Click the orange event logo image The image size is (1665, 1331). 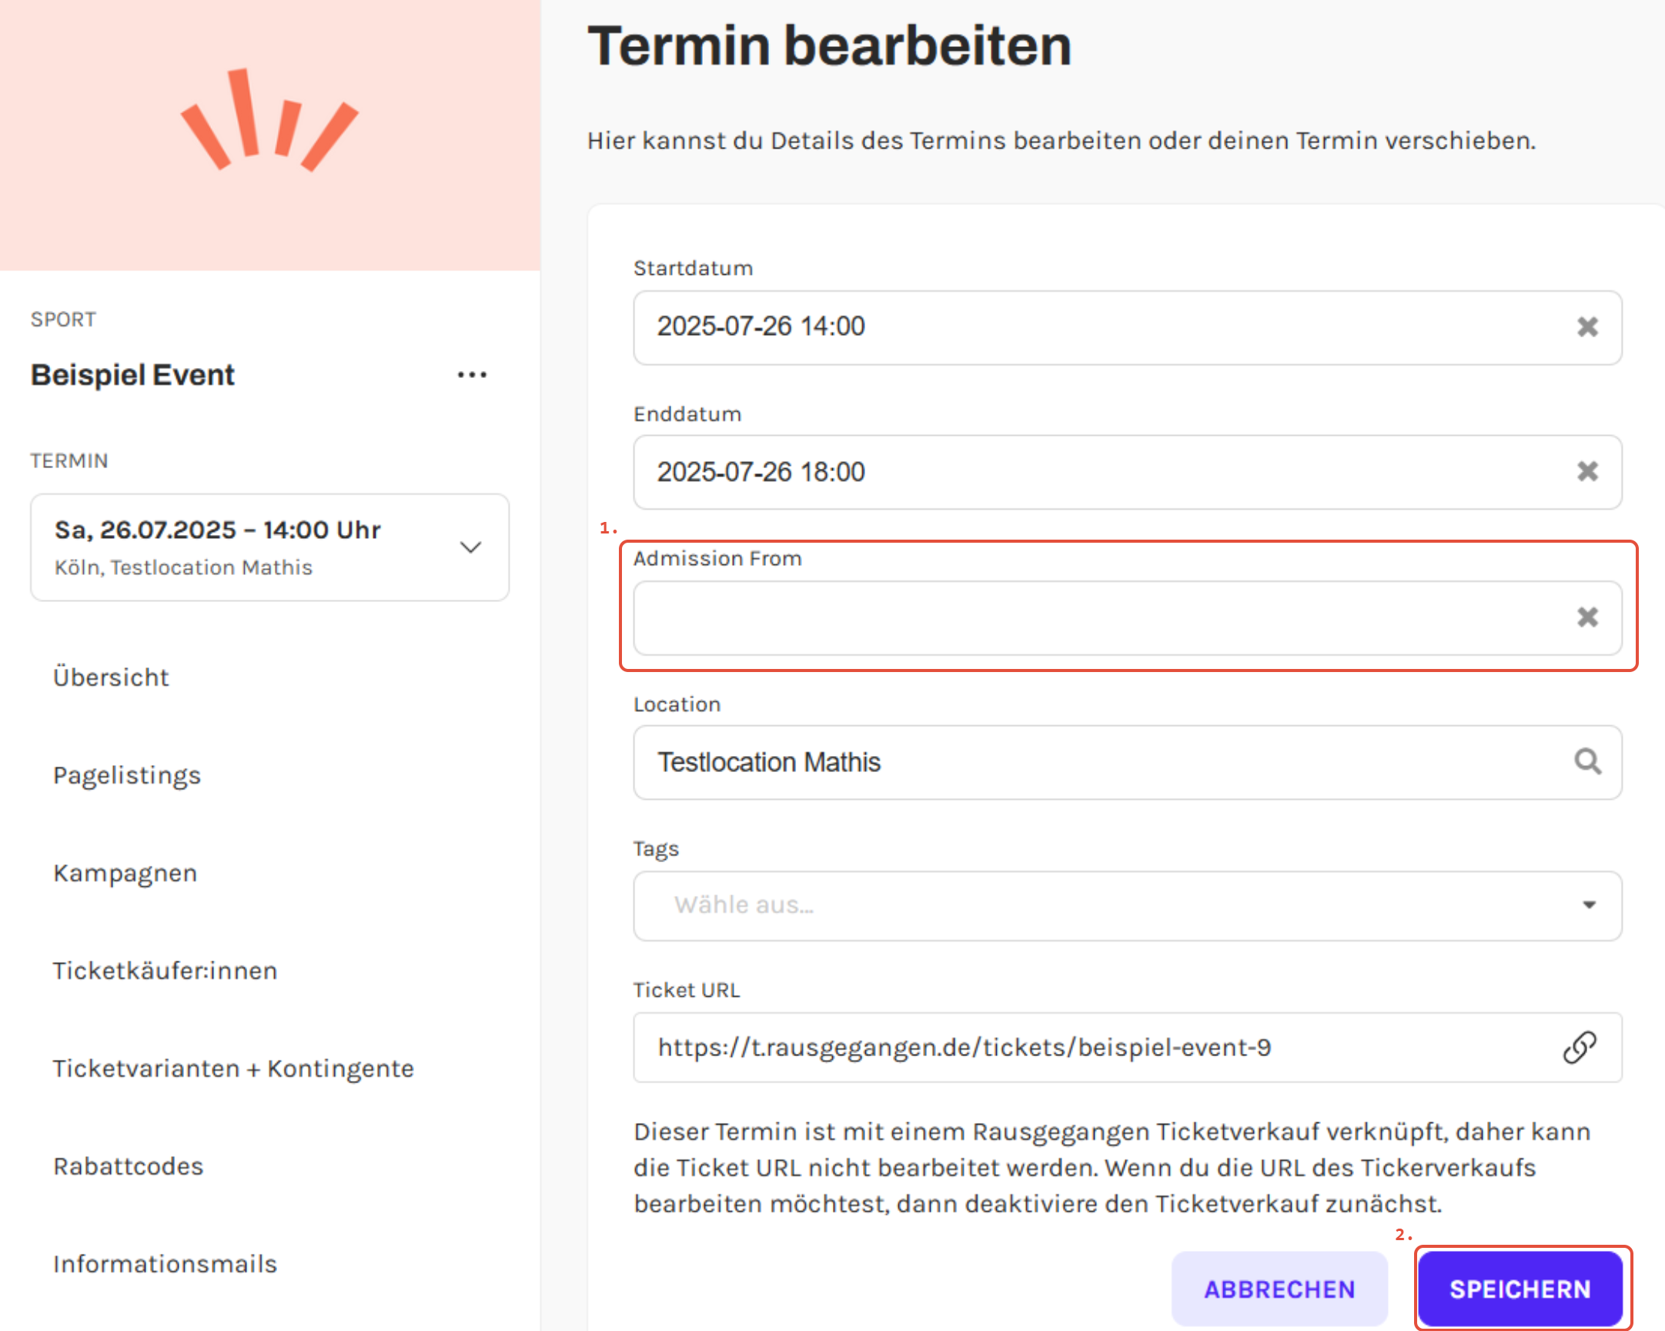[x=269, y=122]
